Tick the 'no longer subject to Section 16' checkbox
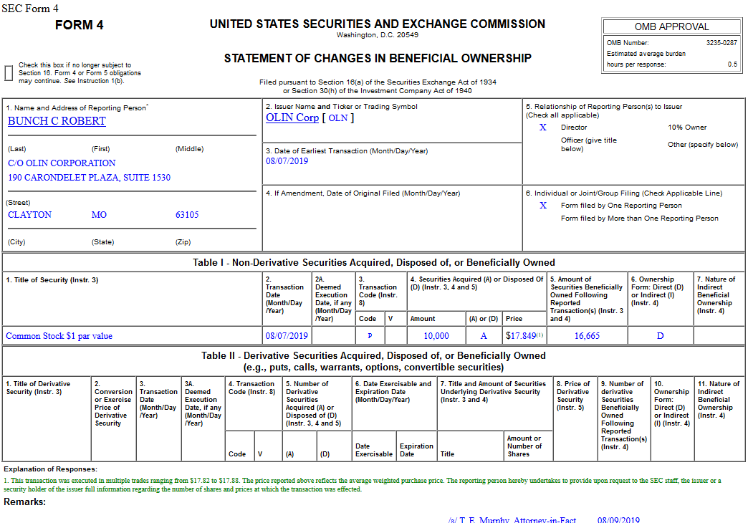The width and height of the screenshot is (748, 523). click(x=9, y=73)
